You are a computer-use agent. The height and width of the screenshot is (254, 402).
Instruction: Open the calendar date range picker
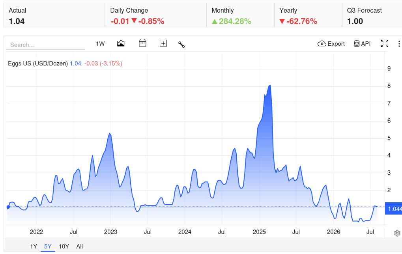pyautogui.click(x=142, y=43)
